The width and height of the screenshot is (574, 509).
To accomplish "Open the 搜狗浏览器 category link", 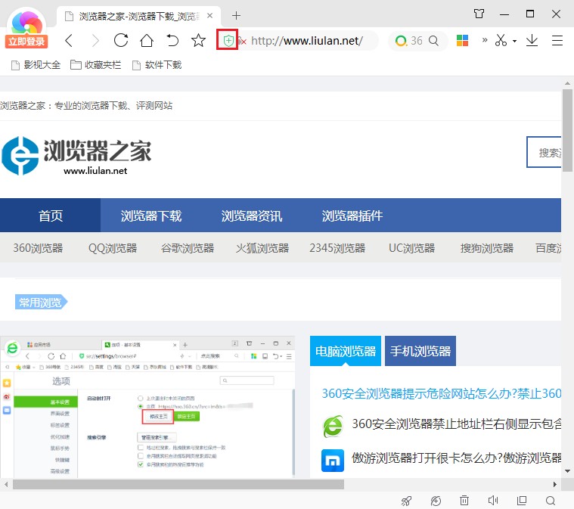I will tap(487, 248).
